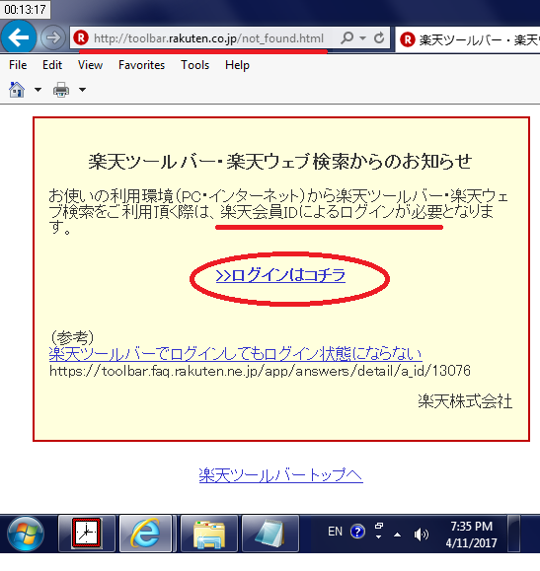Click the Home icon in command bar
Viewport: 540px width, 571px height.
[x=17, y=89]
